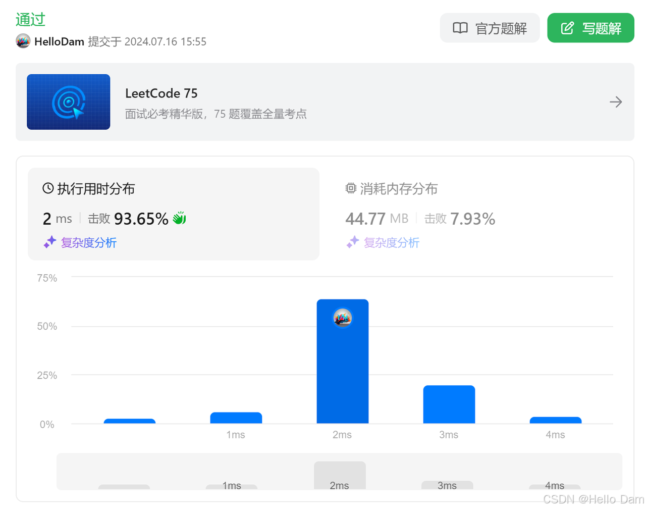Click the sparkle icon in runtime panel
This screenshot has width=646, height=510.
(49, 242)
